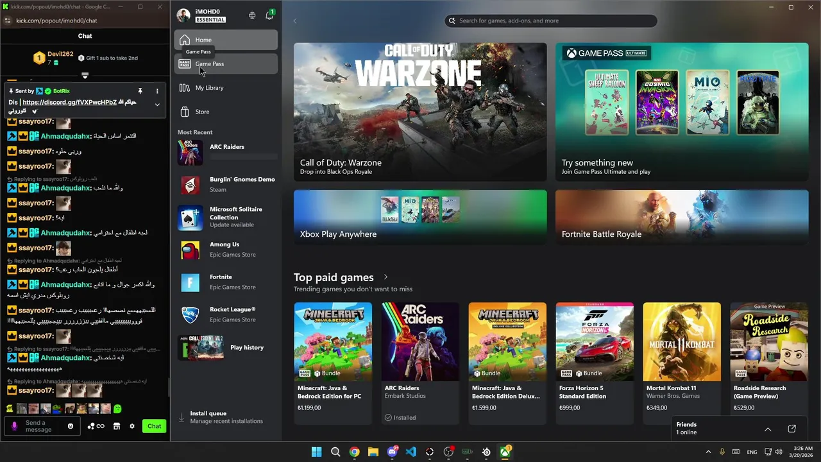
Task: Select Burglin' Gnomes Demo in Most Recent
Action: tap(227, 185)
